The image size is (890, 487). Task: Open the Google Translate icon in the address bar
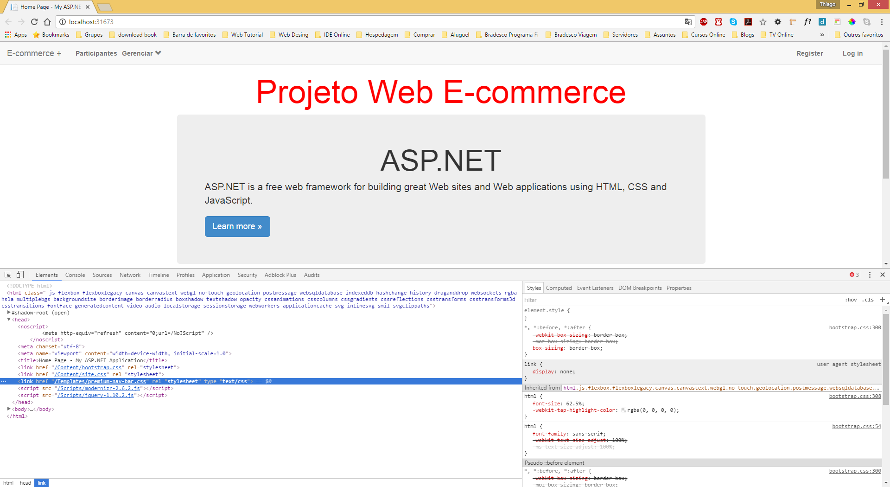click(688, 22)
